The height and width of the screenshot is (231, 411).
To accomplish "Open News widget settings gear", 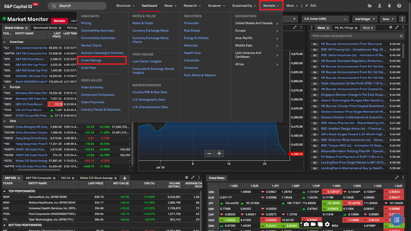I will click(391, 27).
